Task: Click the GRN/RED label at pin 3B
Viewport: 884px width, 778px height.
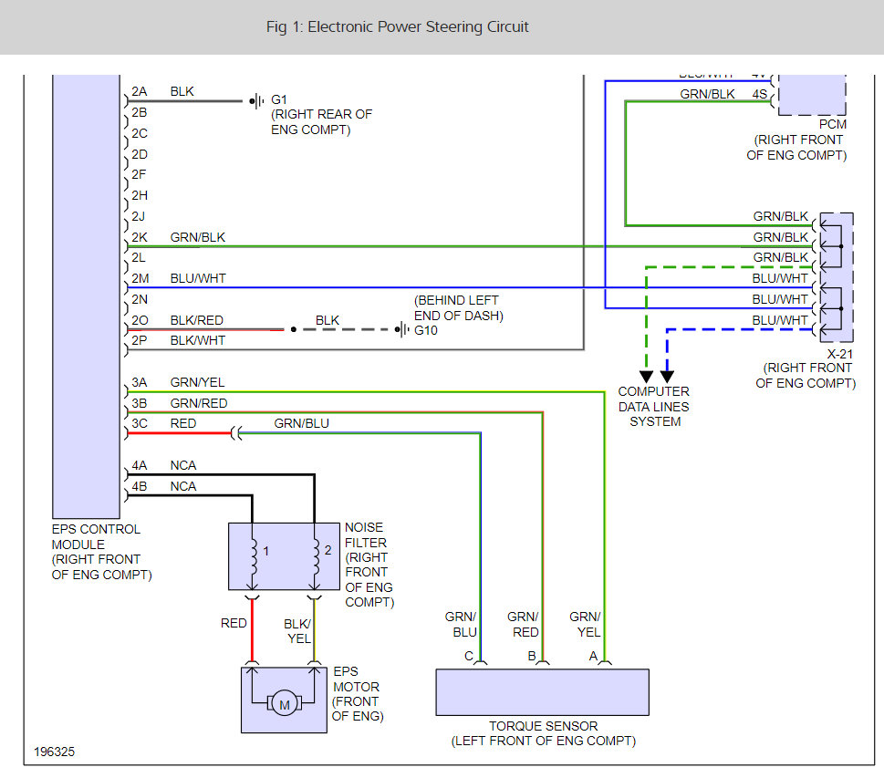Action: 199,403
